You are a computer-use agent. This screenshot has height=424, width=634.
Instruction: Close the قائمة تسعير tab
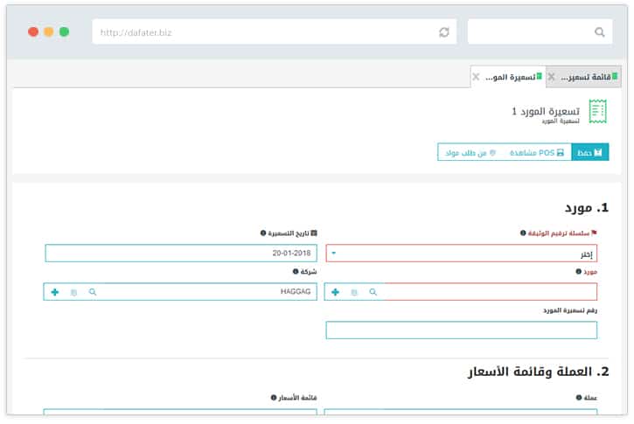pyautogui.click(x=551, y=77)
